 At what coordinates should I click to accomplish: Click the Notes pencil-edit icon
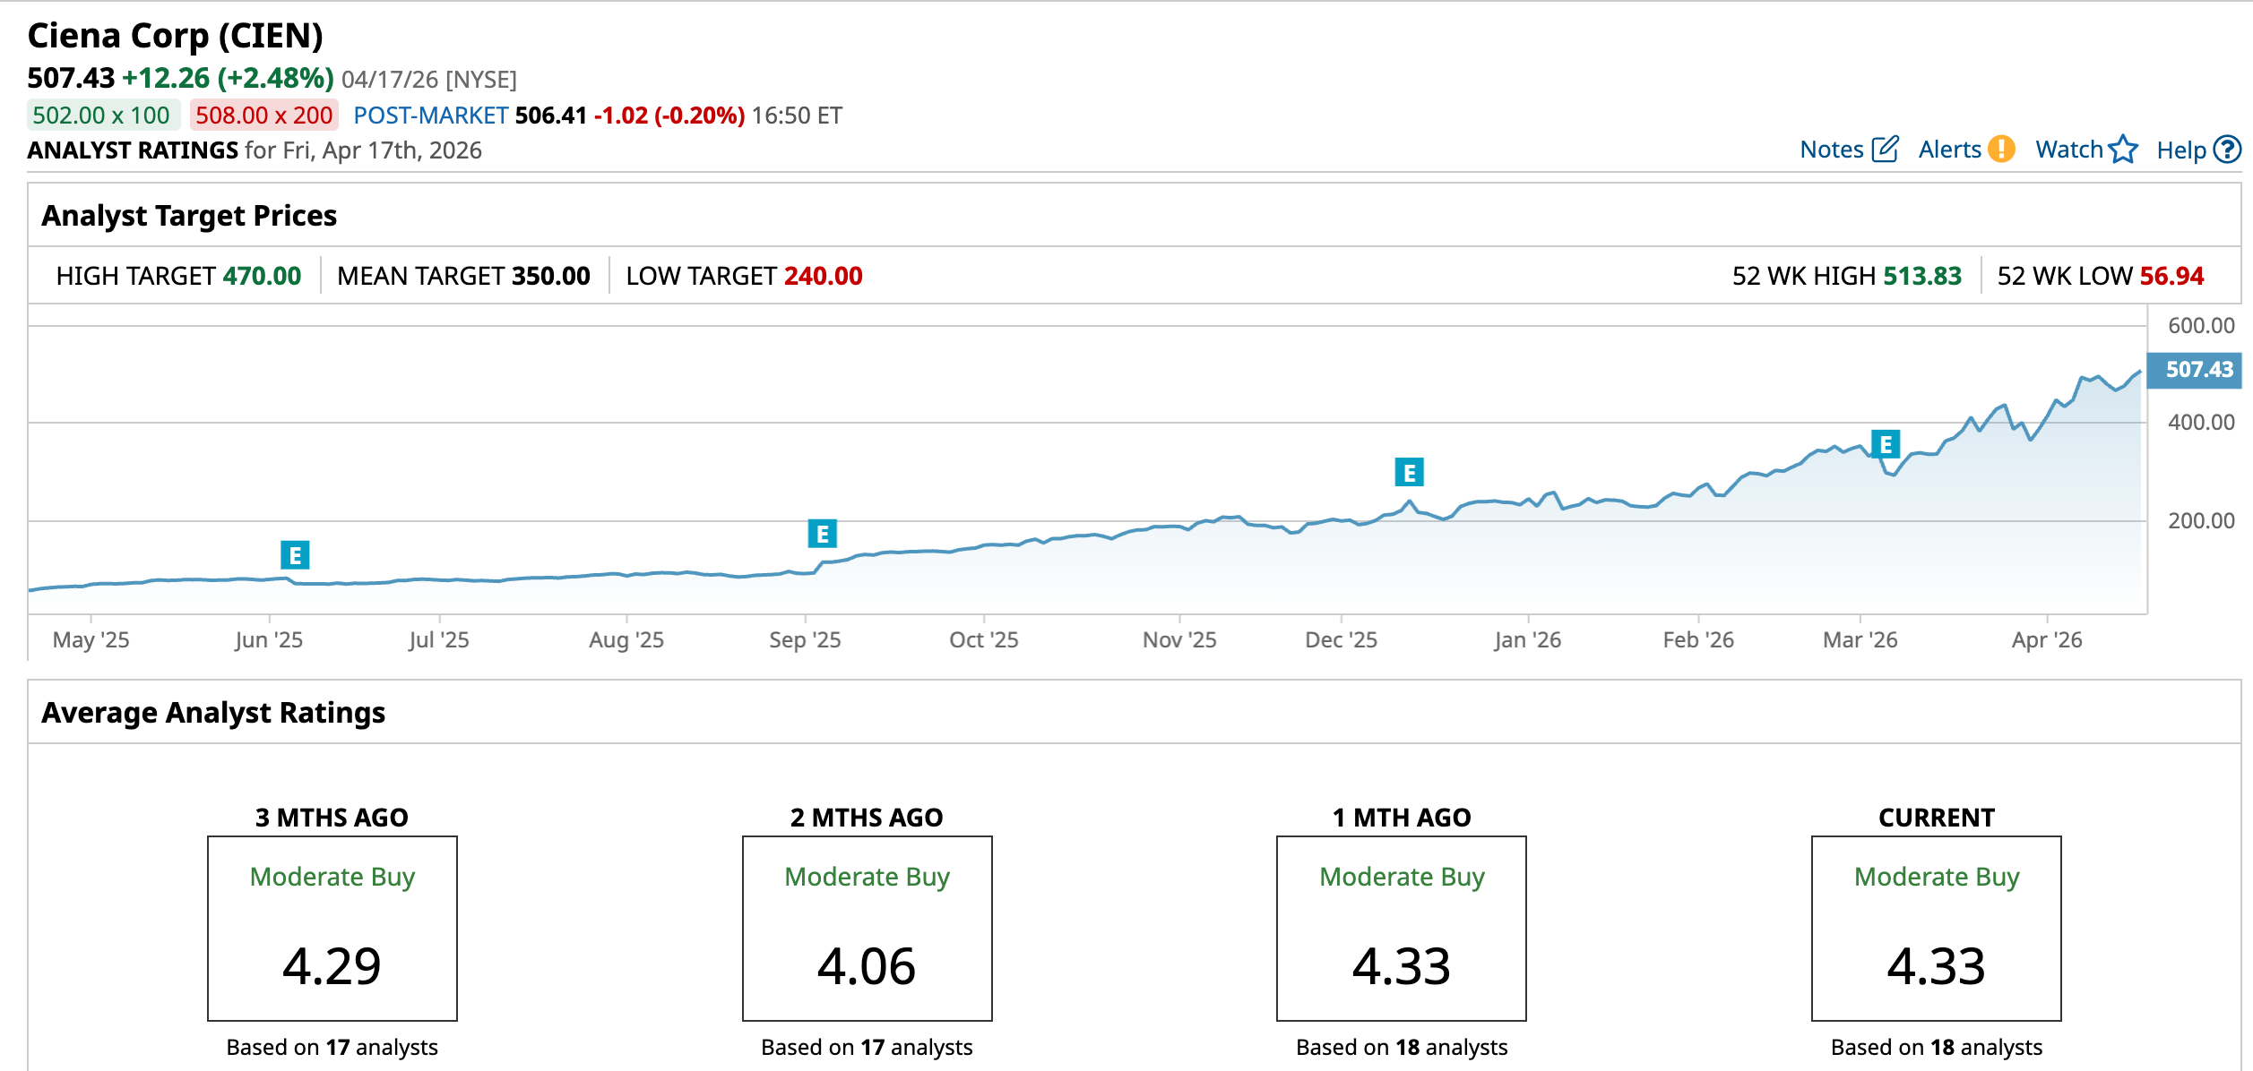(x=1885, y=149)
